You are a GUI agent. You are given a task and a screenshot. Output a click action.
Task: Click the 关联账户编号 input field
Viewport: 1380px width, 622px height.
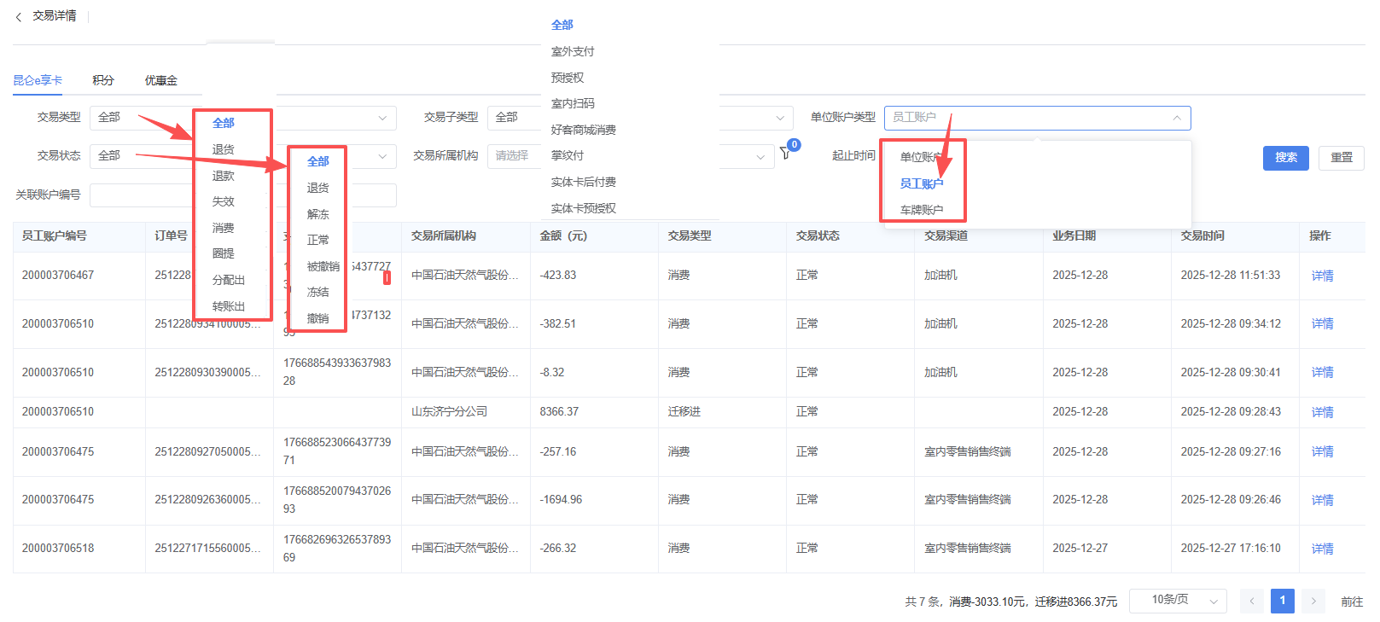(141, 195)
